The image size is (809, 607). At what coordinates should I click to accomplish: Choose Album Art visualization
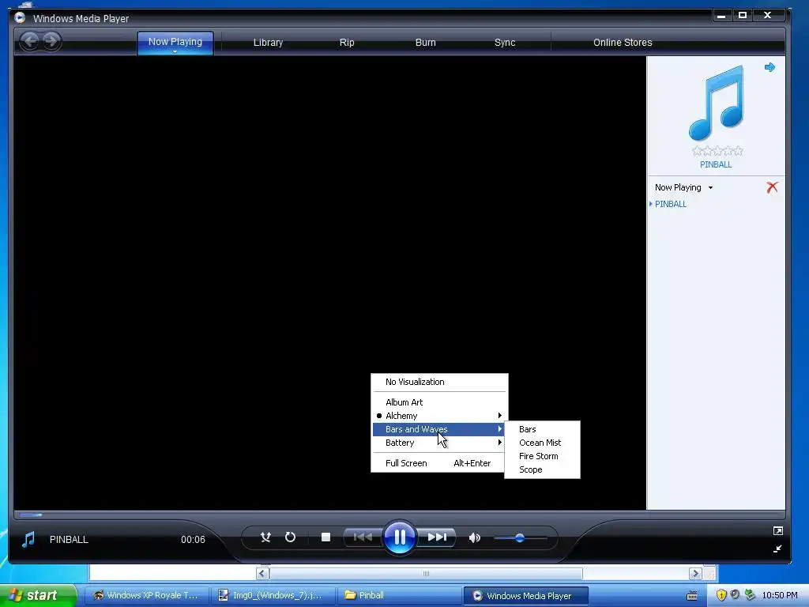(439, 402)
